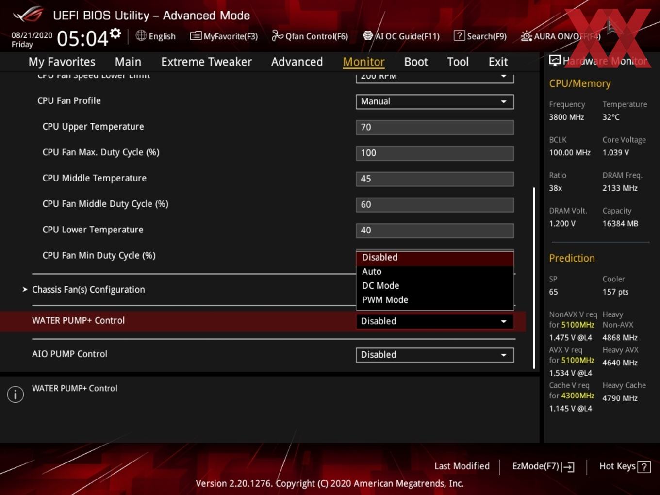
Task: Click the 3800 MHz frequency value
Action: point(566,117)
